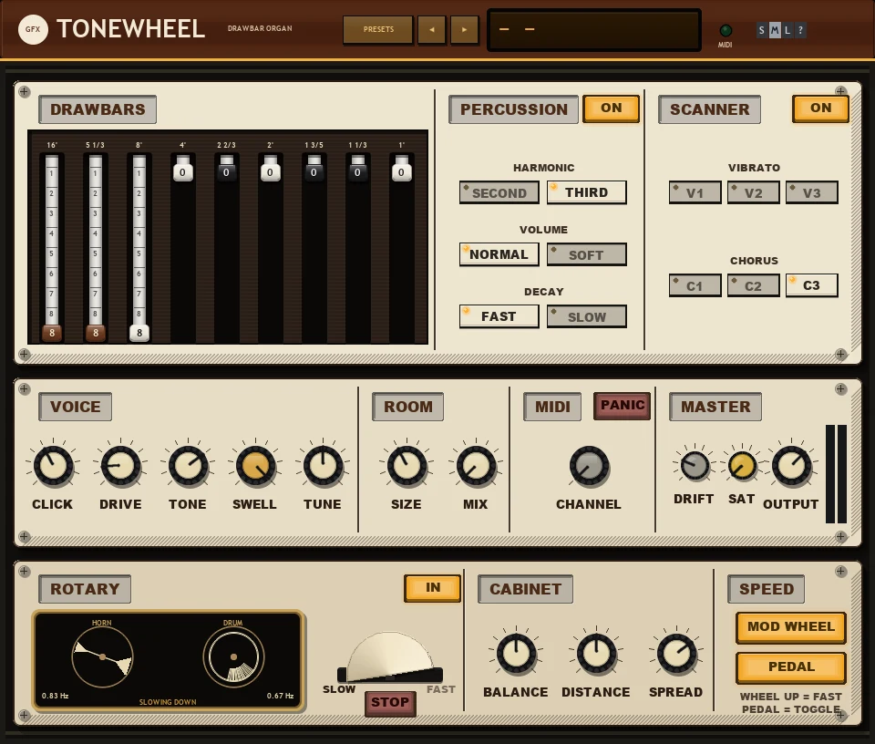Set percussion volume to NORMAL
The width and height of the screenshot is (875, 744).
pos(499,254)
